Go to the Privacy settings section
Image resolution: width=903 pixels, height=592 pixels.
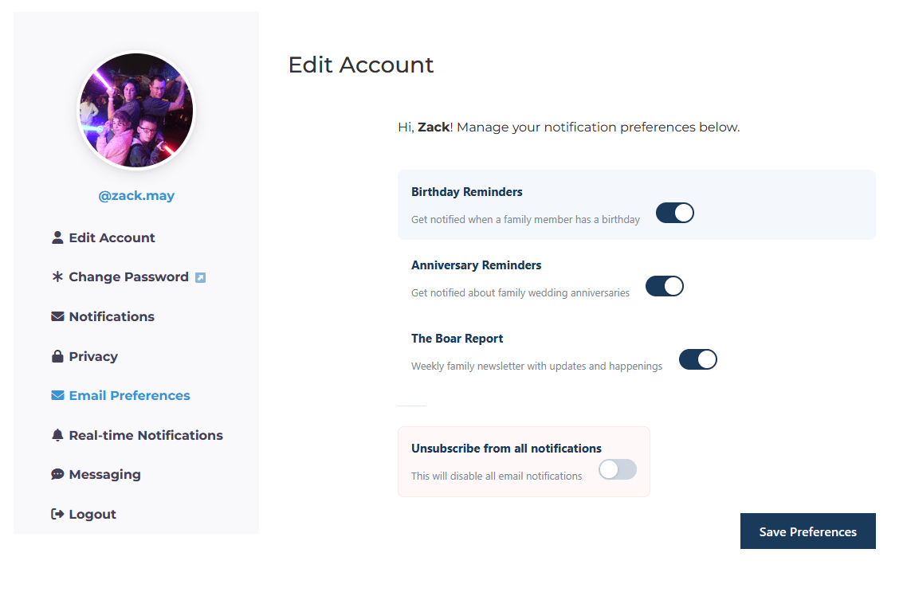tap(93, 356)
